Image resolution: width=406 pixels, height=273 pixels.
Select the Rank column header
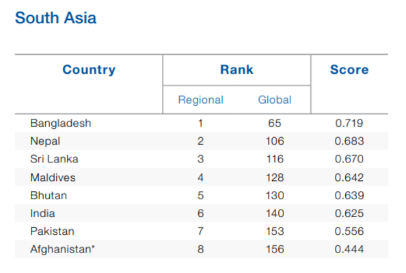point(236,70)
